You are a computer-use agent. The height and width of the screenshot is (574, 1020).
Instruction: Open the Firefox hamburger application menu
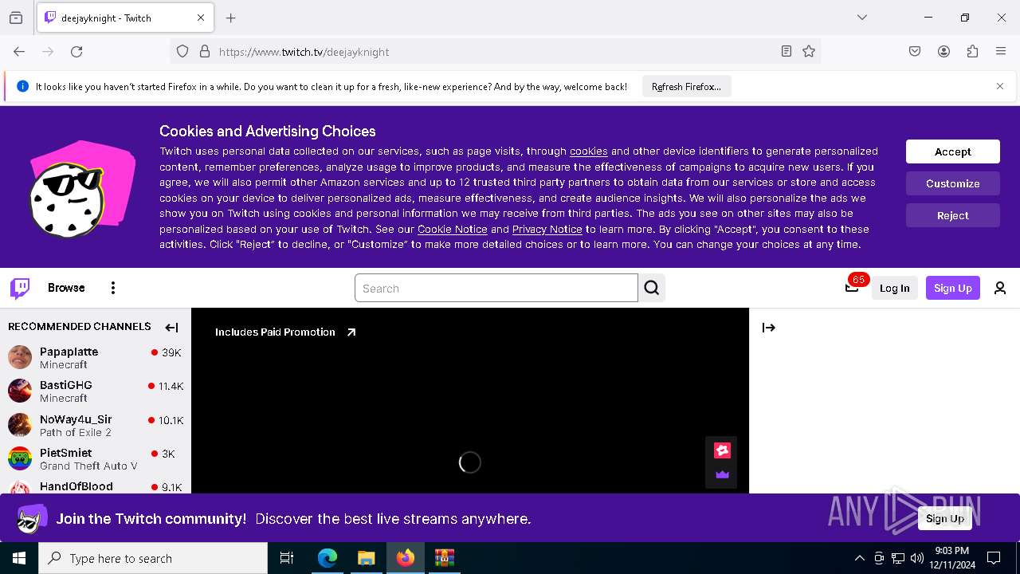tap(1001, 52)
